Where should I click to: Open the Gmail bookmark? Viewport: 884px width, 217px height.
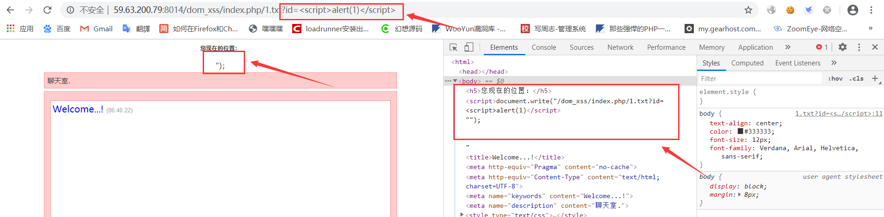(x=96, y=29)
